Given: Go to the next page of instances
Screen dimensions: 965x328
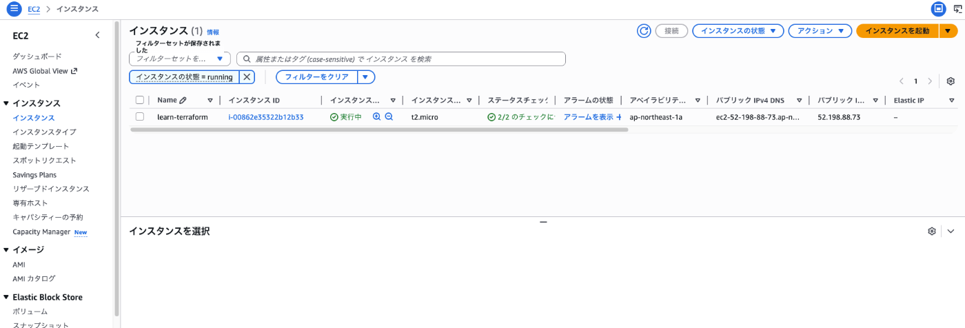Looking at the screenshot, I should (x=930, y=81).
